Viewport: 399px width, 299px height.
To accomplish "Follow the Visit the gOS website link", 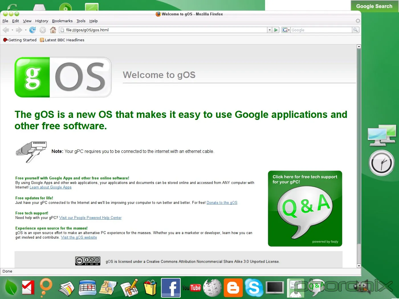I will [x=79, y=237].
